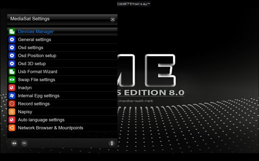Select Osd Position setup entry
The height and width of the screenshot is (161, 259).
point(62,56)
